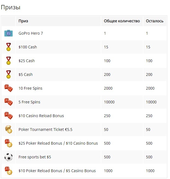Click the soccer ball icon for Free sports bet
Screen dimensions: 170x179
(9, 157)
